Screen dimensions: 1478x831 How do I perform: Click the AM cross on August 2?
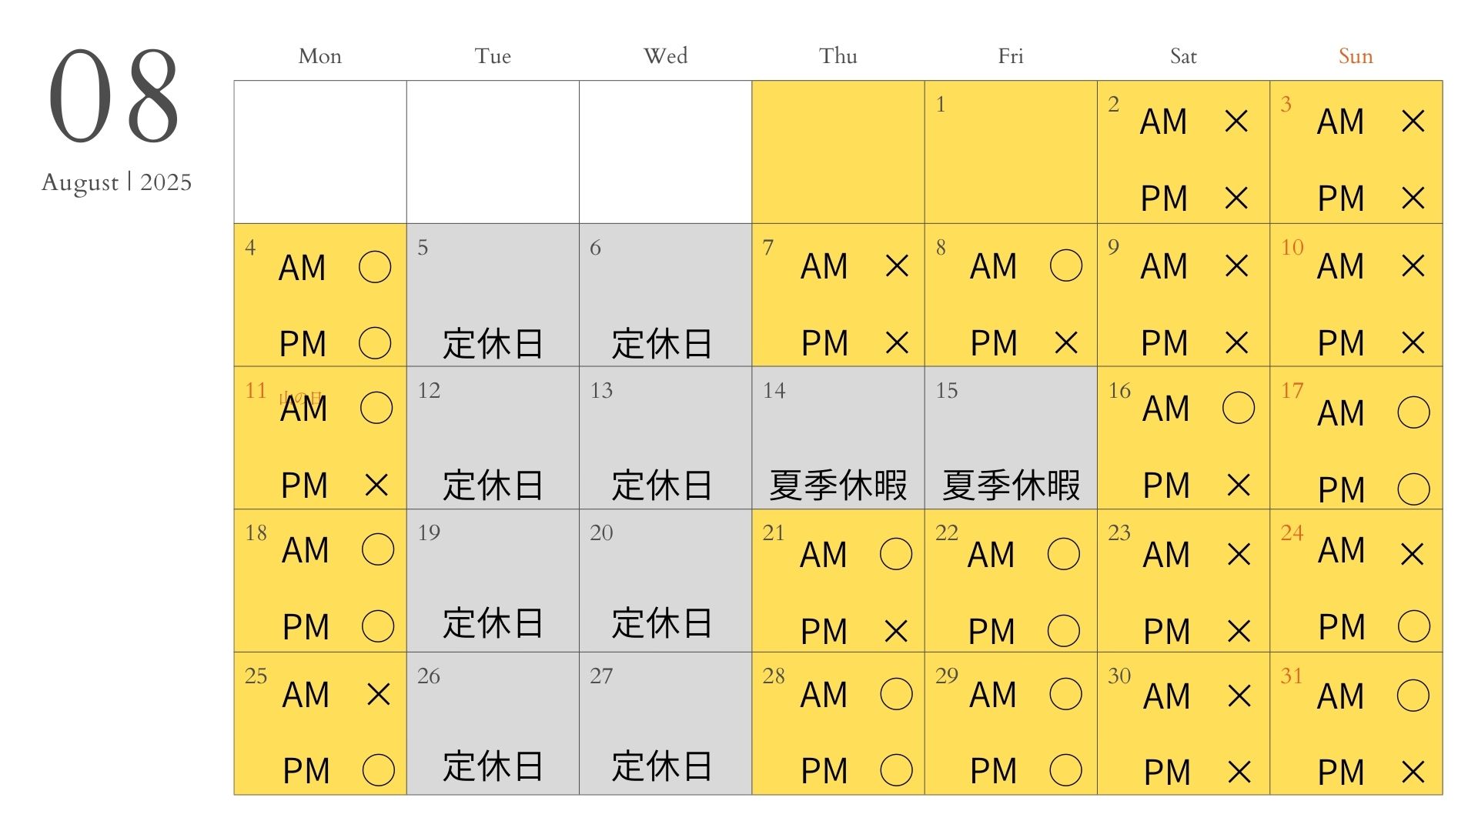(x=1236, y=122)
